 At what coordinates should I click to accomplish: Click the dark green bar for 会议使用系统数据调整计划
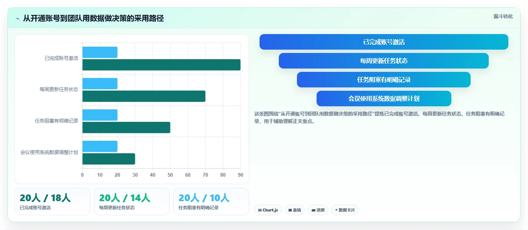108,159
